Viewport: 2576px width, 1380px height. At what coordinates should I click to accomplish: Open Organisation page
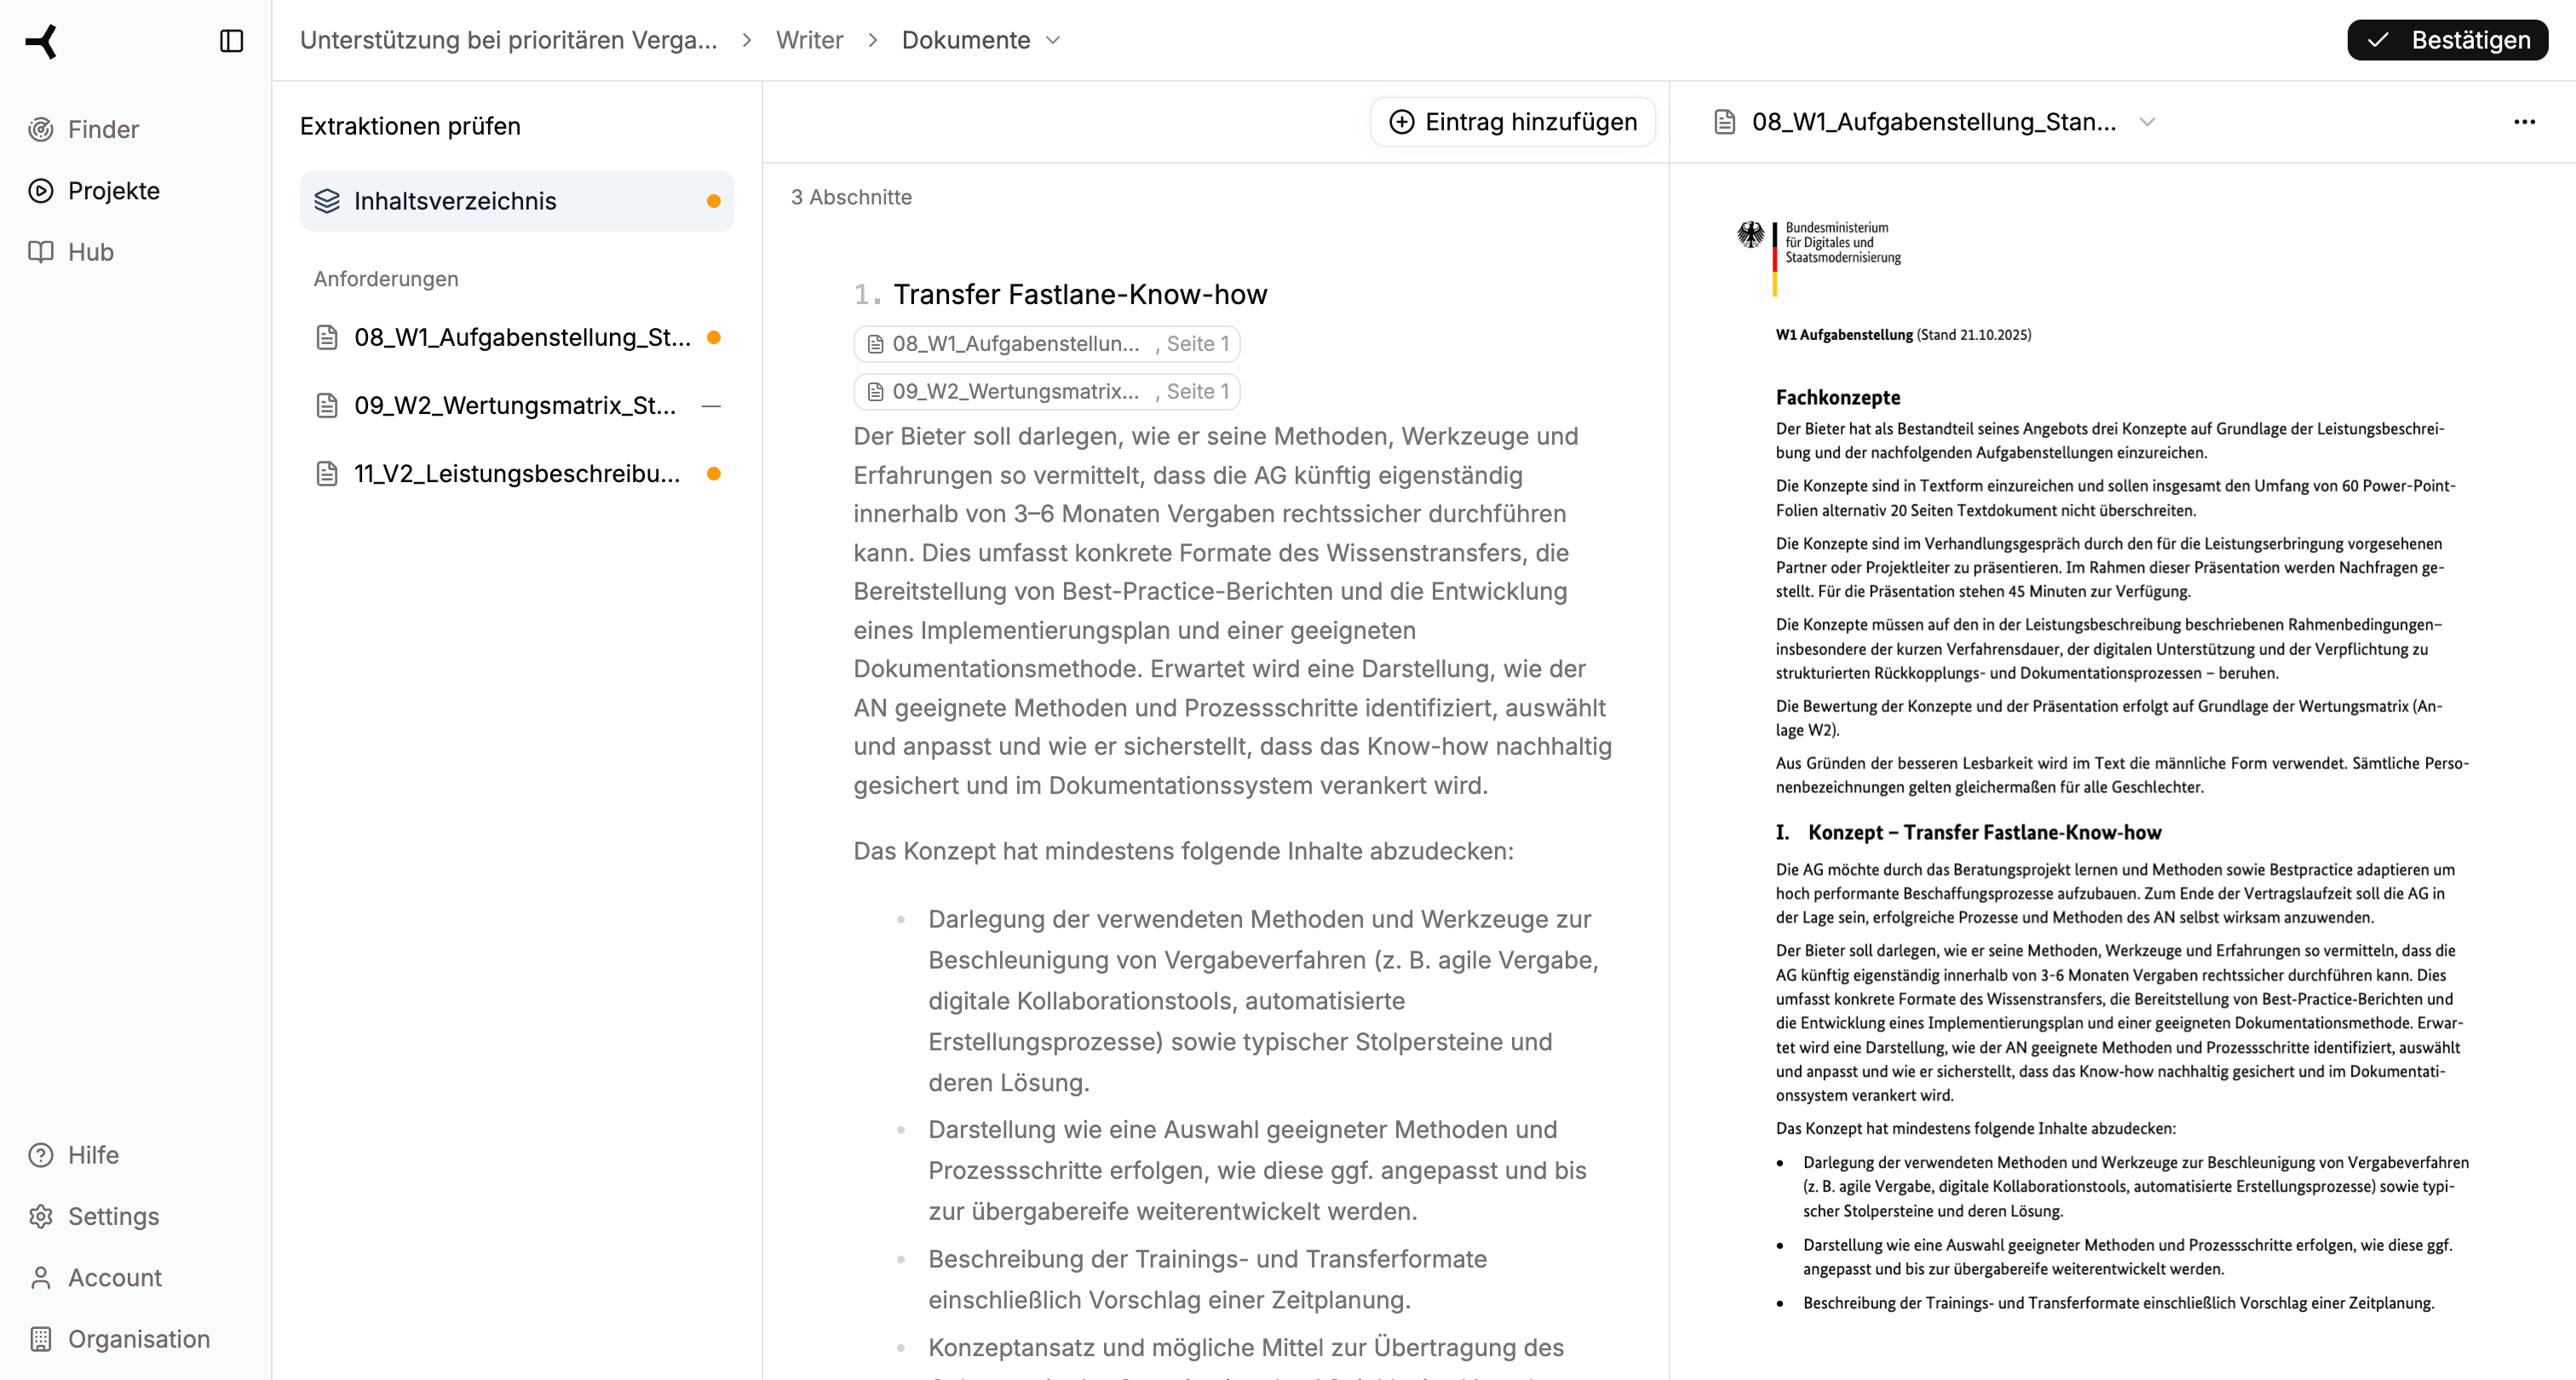138,1339
